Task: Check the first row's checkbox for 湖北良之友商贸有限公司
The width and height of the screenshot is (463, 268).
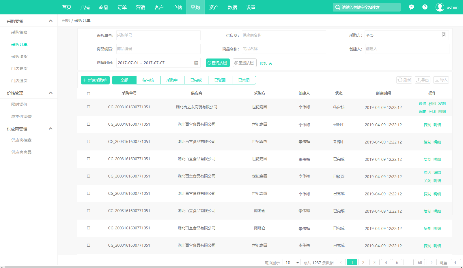Action: tap(89, 107)
